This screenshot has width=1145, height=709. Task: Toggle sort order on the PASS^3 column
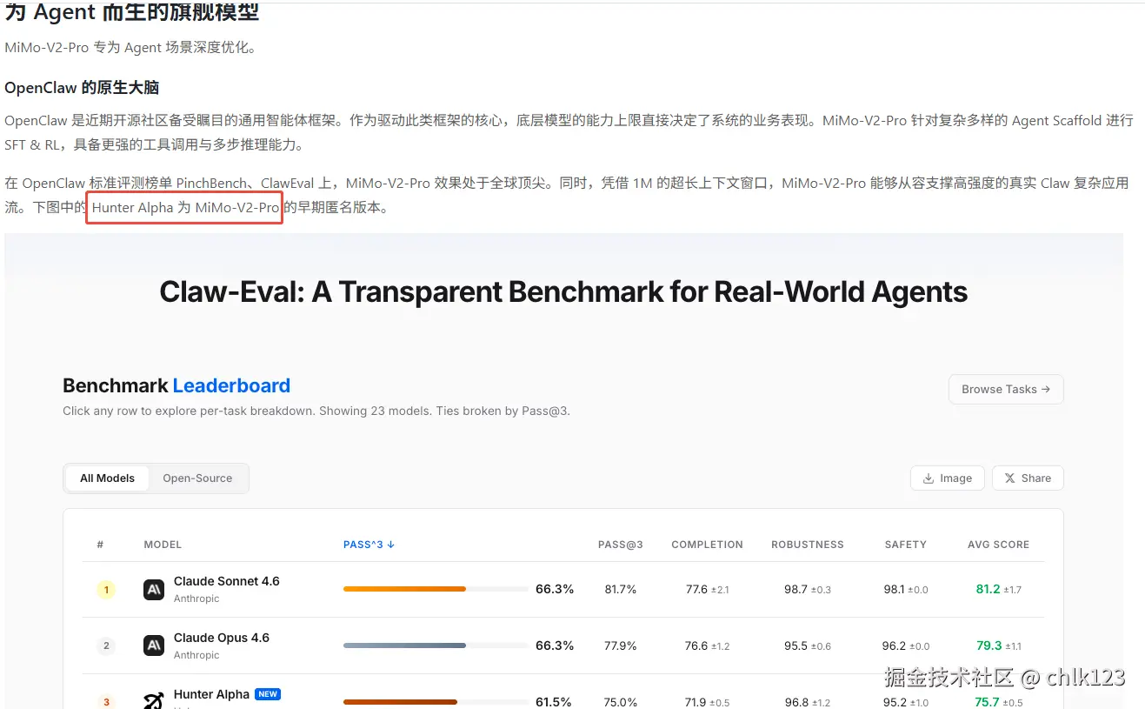[x=369, y=545]
